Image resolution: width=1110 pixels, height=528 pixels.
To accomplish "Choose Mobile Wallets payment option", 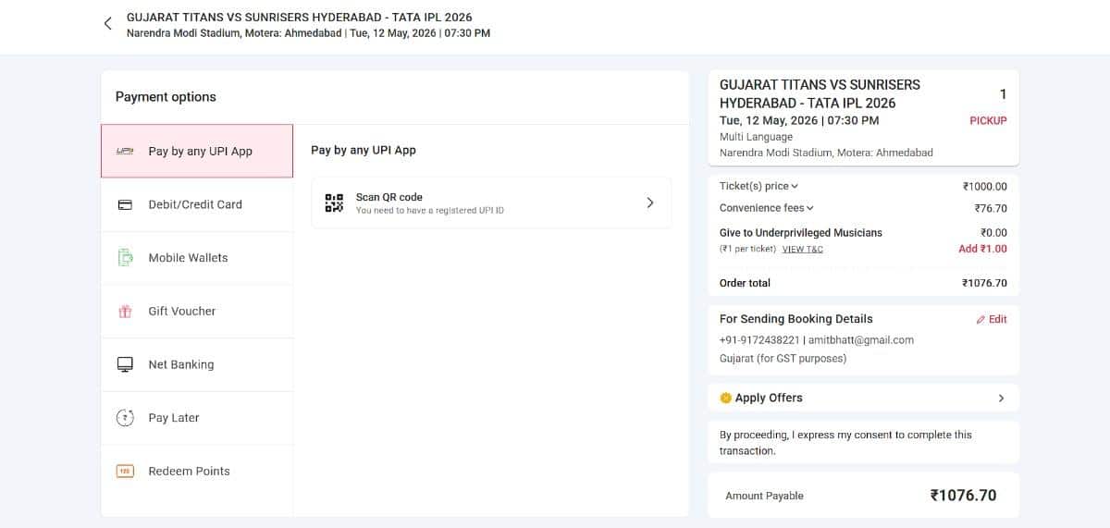I will tap(197, 258).
